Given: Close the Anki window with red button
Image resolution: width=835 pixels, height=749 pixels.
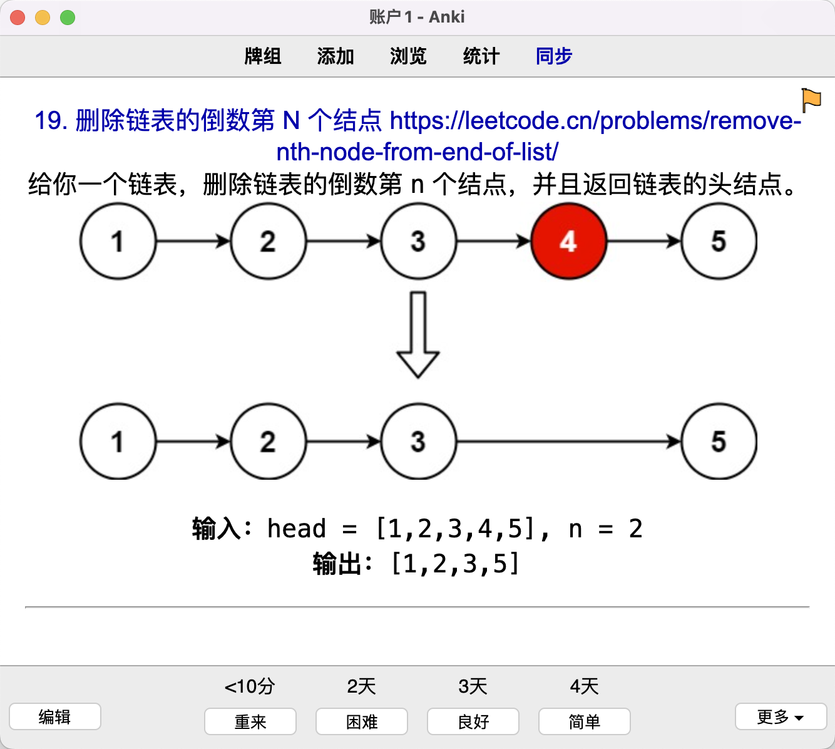Looking at the screenshot, I should tap(18, 18).
